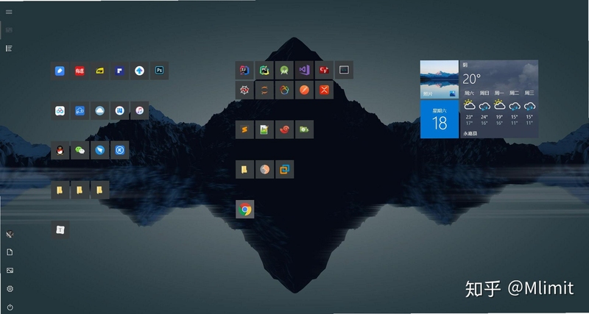Viewport: 589px width, 314px height.
Task: Open the i4 assistant tile
Action: 119,110
